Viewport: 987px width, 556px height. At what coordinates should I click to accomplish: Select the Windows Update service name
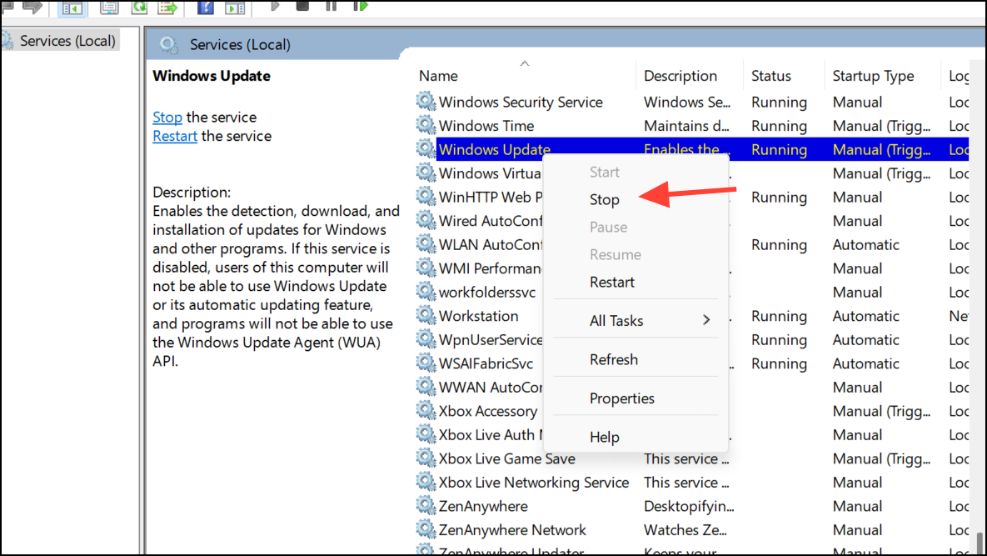(x=494, y=150)
